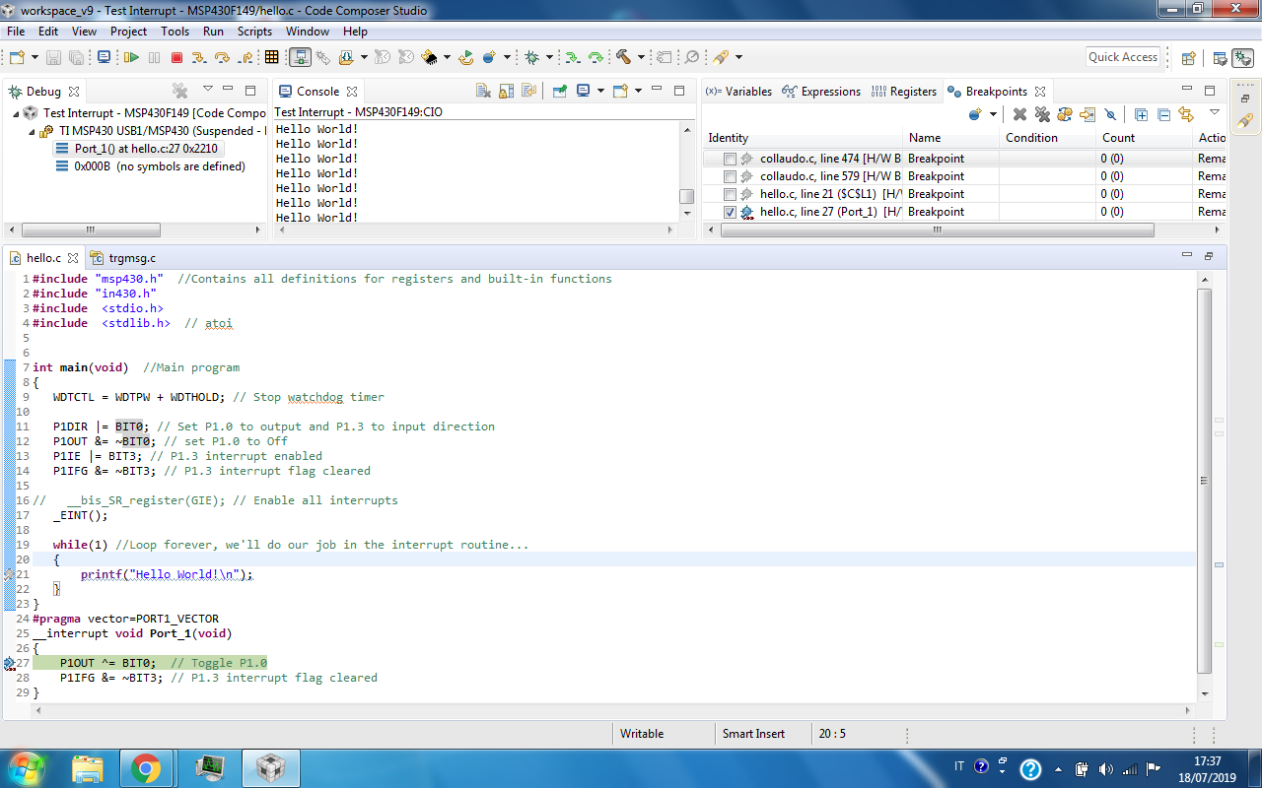Click Expand All in Breakpoints toolbar
The height and width of the screenshot is (788, 1262).
pyautogui.click(x=1141, y=114)
